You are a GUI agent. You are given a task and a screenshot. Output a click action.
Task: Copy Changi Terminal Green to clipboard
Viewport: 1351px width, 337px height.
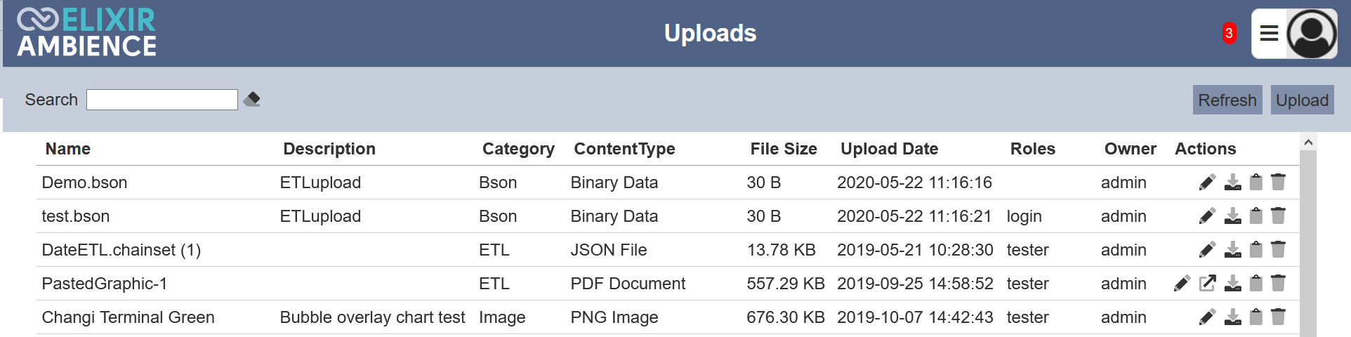[x=1256, y=317]
